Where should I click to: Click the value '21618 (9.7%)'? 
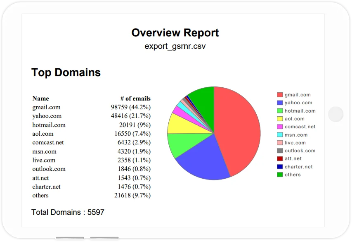point(132,195)
